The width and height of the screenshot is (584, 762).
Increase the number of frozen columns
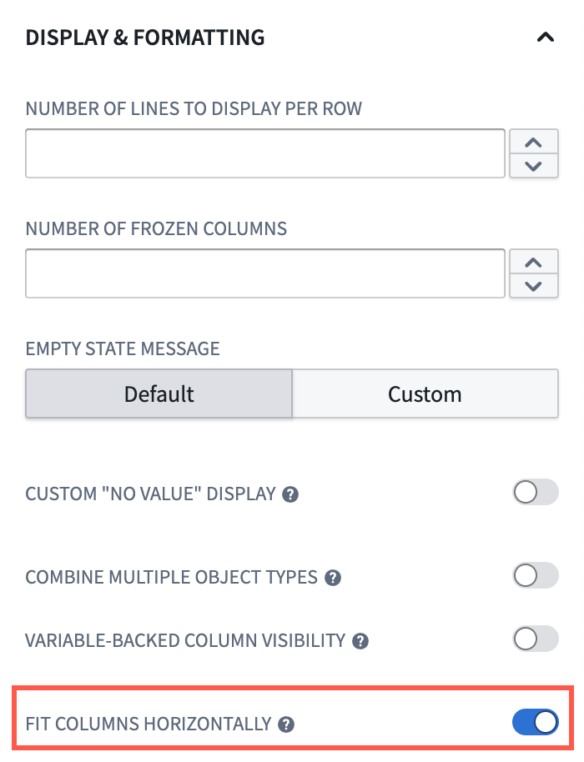click(534, 261)
